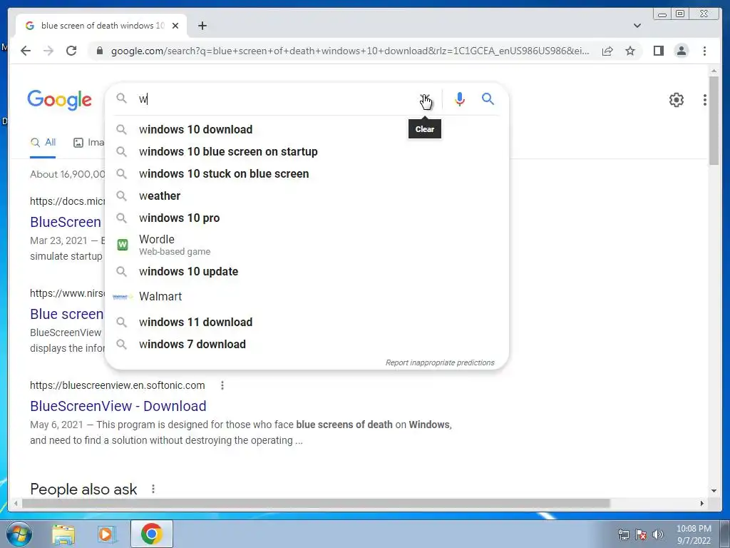Choose 'windows 10 stuck on blue screen'
This screenshot has height=548, width=730.
pos(307,174)
